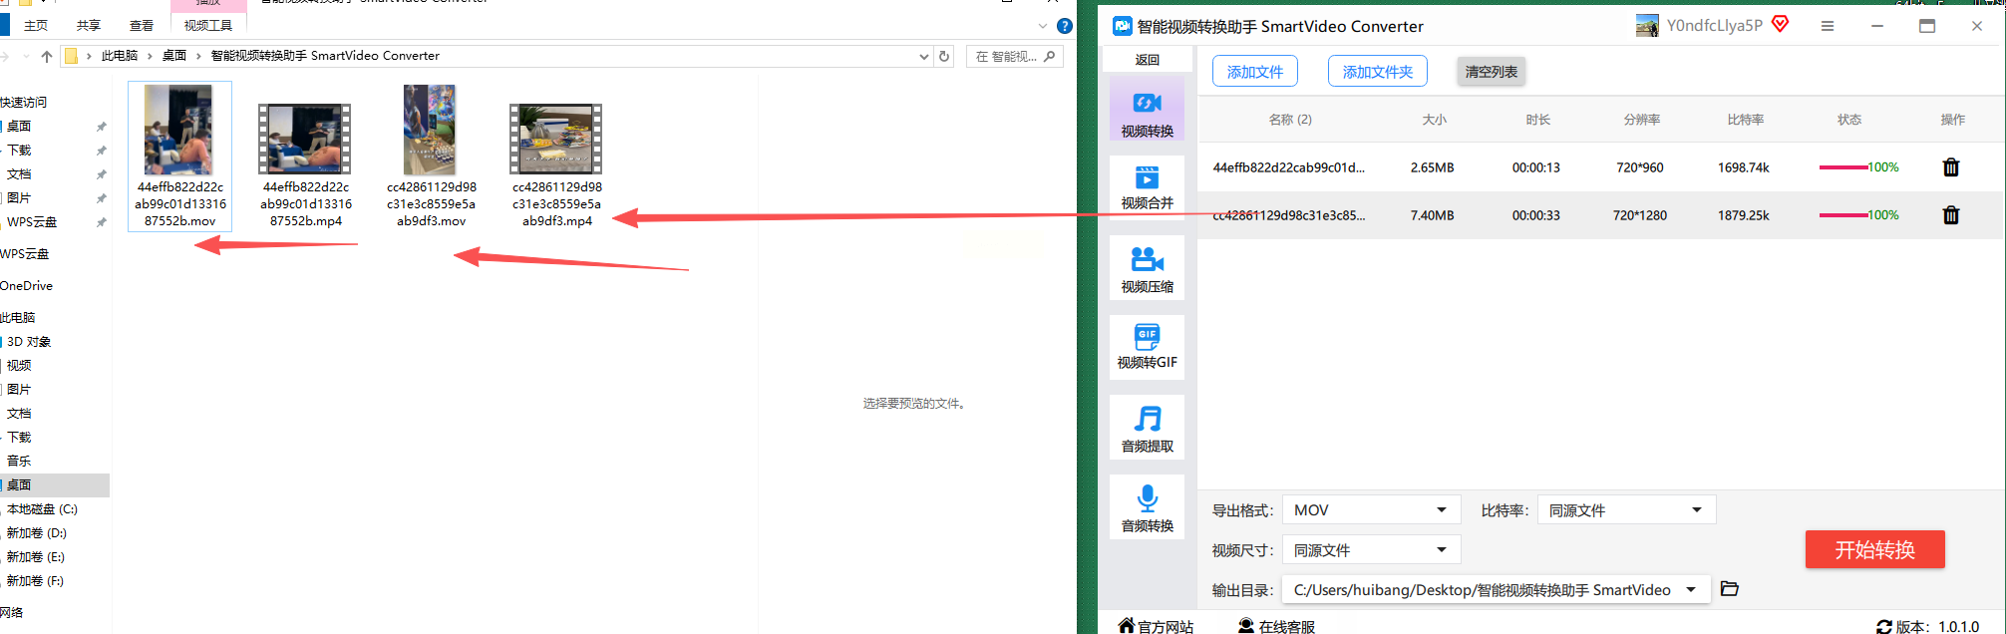Click the 名称 (2) column header
Viewport: 2006px width, 634px height.
click(1290, 120)
